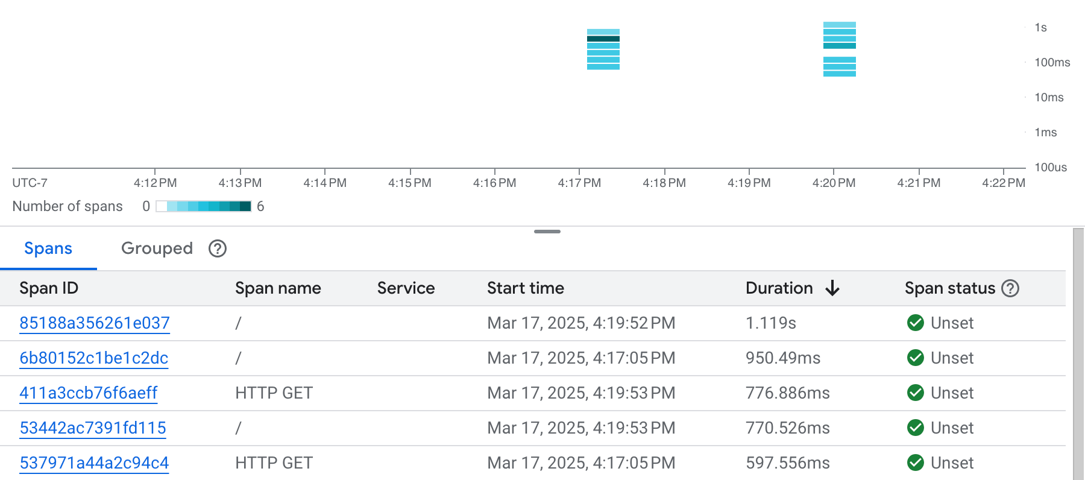The height and width of the screenshot is (480, 1085).
Task: Sort table by Duration column header
Action: 779,288
